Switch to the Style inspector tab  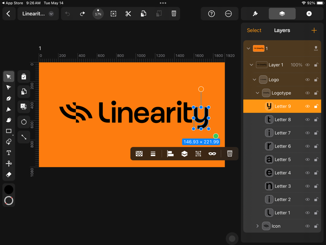click(255, 14)
